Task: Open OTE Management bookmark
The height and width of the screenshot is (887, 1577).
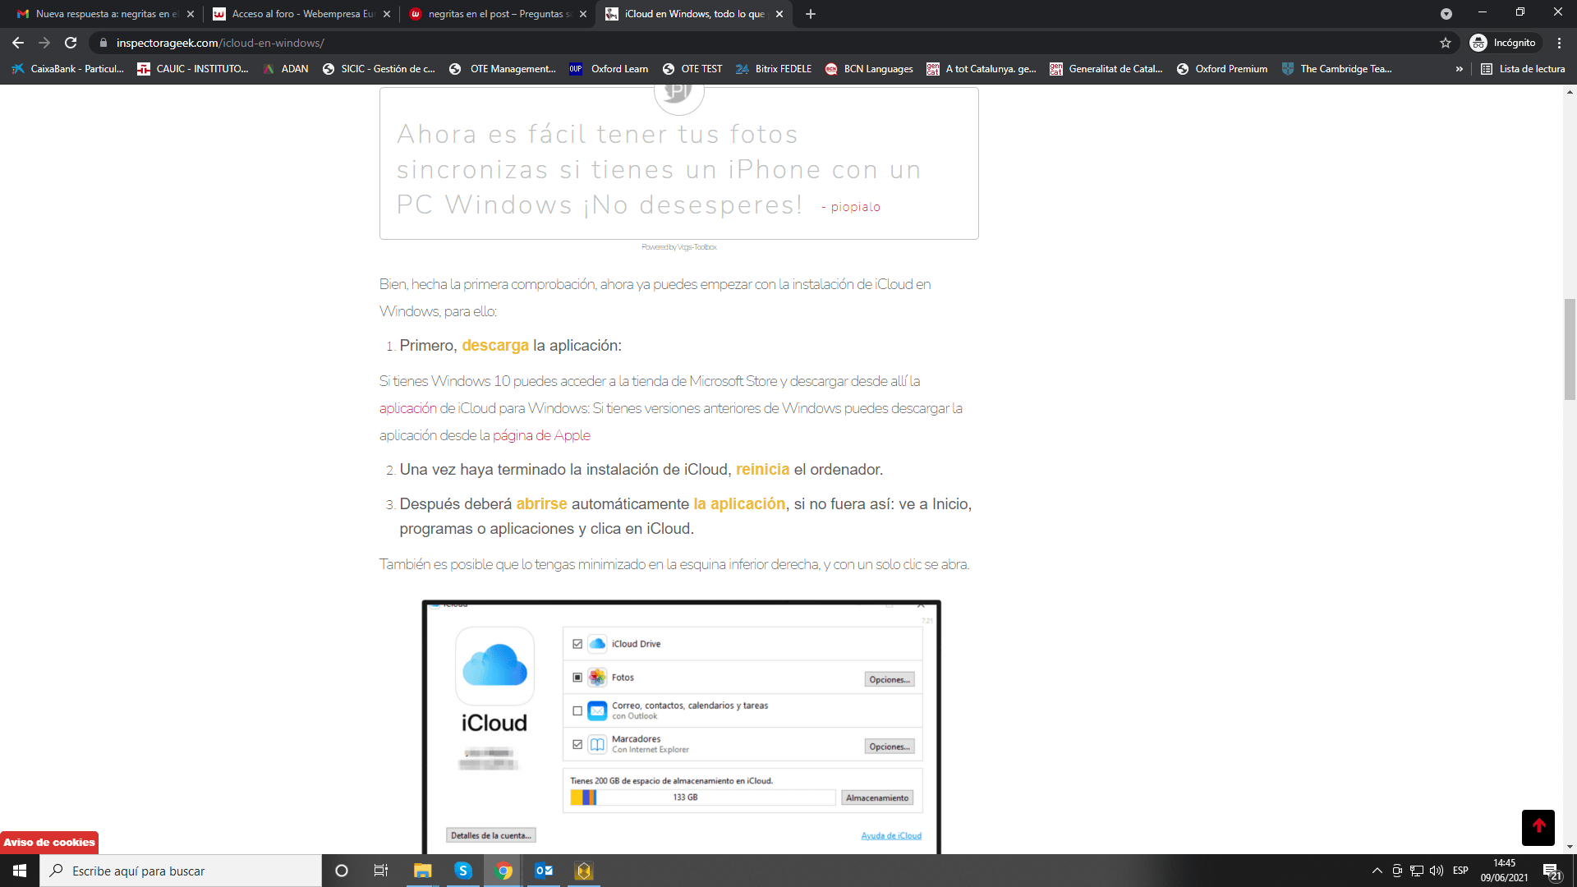Action: (x=503, y=69)
